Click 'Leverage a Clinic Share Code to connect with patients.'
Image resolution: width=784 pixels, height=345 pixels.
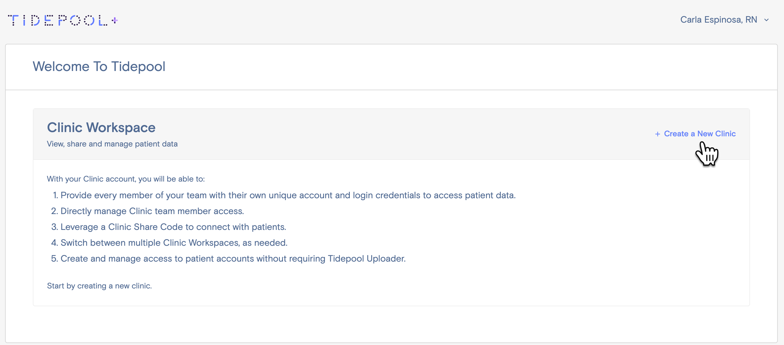173,227
